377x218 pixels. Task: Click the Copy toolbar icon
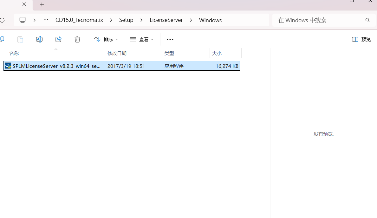(2, 39)
